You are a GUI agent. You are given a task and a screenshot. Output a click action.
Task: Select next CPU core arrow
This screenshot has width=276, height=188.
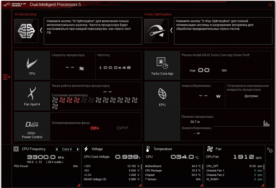pyautogui.click(x=77, y=149)
